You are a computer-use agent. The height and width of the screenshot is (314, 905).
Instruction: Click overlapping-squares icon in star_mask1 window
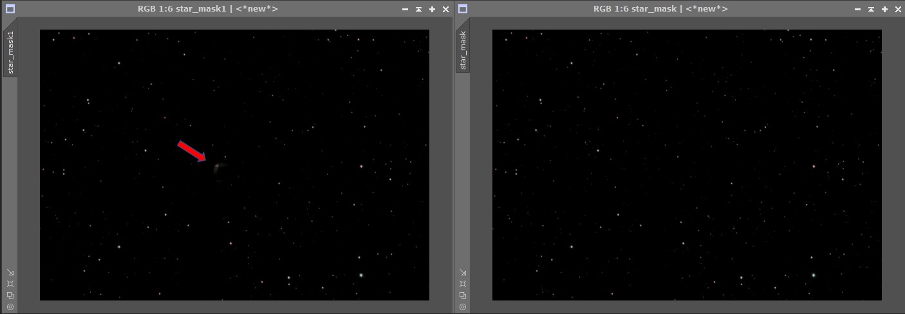pos(10,295)
